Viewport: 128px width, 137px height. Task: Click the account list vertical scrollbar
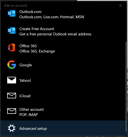click(x=126, y=86)
